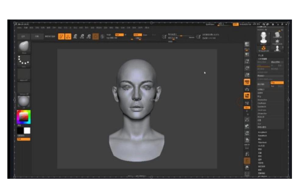
Task: Click the Frame icon on right shelf
Action: pyautogui.click(x=247, y=120)
